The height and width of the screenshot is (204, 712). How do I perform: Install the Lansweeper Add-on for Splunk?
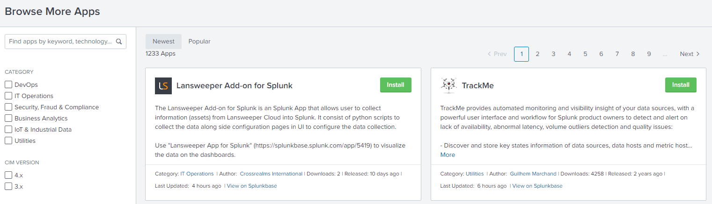tap(396, 85)
